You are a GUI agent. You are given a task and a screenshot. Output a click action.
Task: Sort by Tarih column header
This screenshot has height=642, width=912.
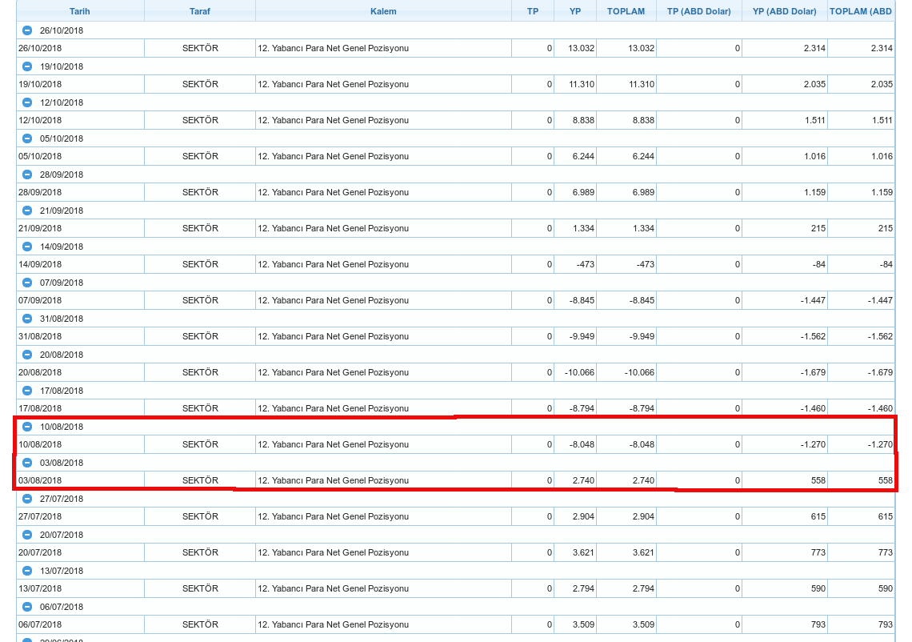tap(80, 11)
